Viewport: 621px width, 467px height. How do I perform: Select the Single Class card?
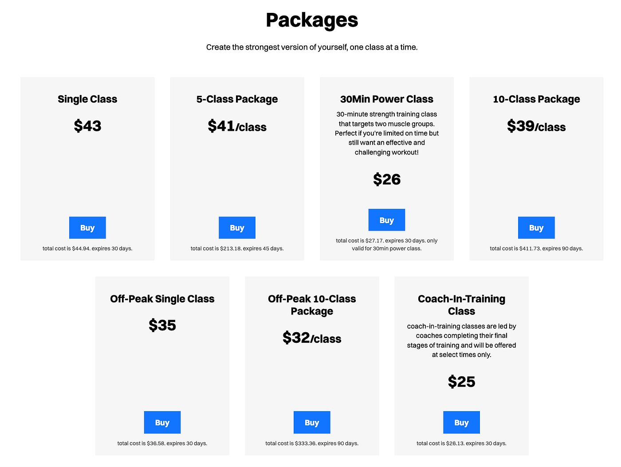point(87,169)
